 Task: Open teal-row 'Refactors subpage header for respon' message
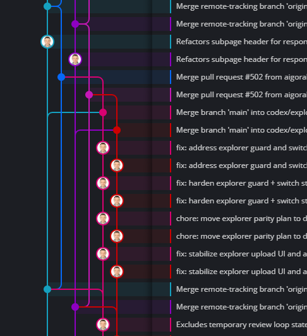[x=241, y=42]
